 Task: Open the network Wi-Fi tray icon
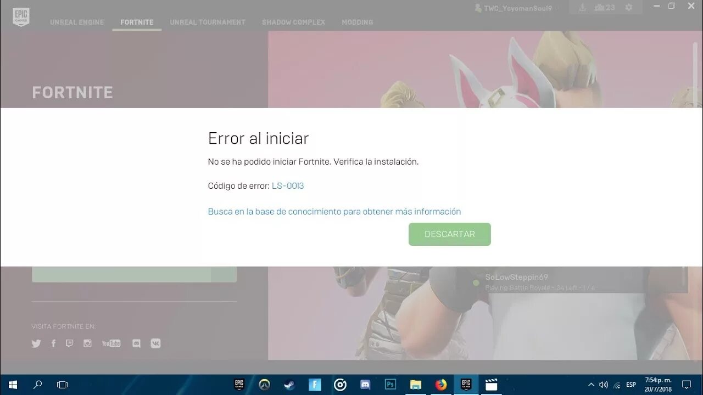617,385
